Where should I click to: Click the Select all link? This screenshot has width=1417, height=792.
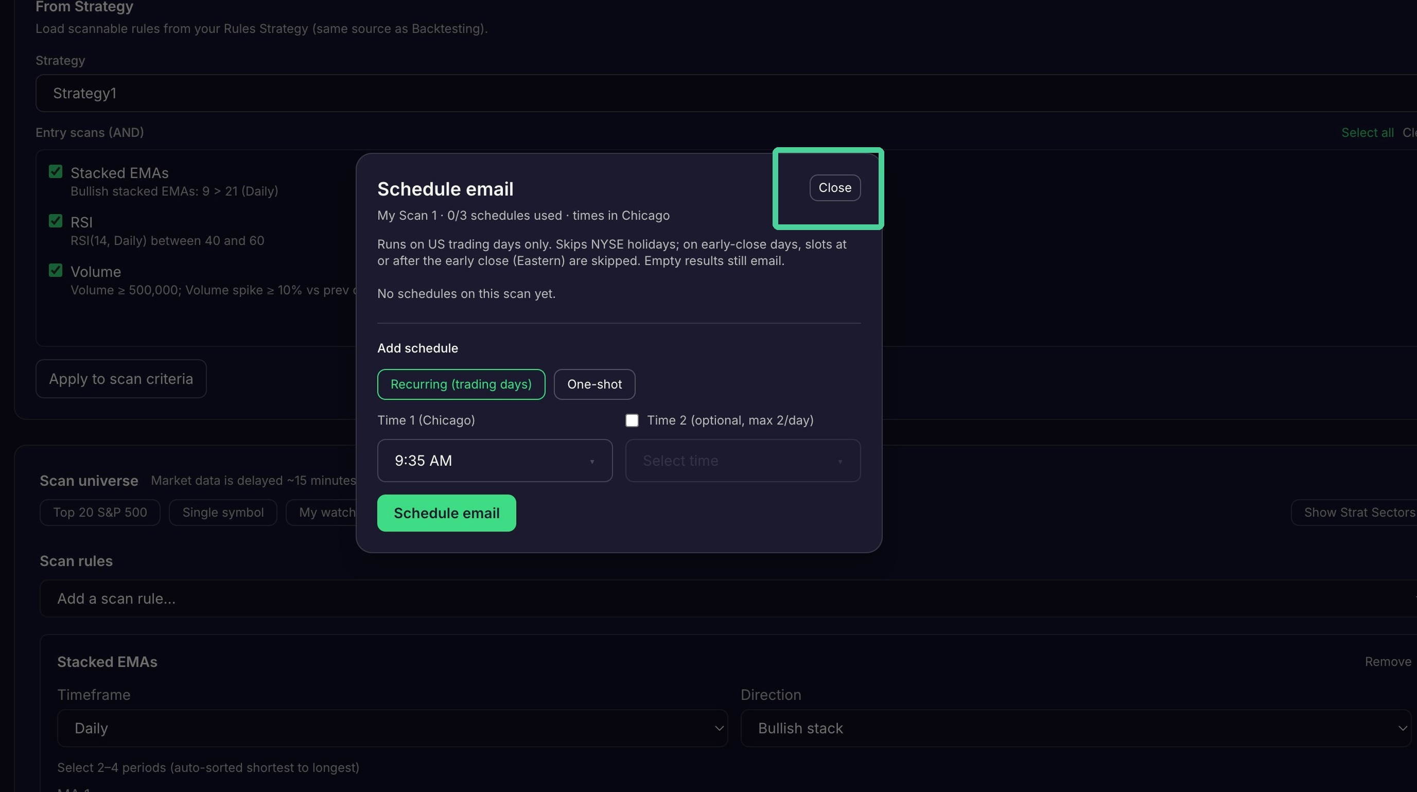[1367, 133]
